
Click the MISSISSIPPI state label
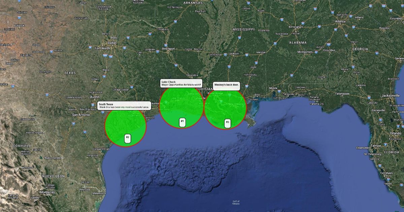243,30
